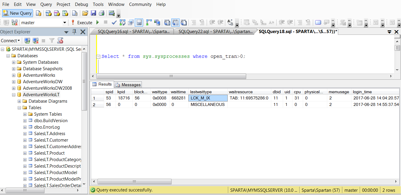Expand the AdventureWorksDW2008 database node
Screen dimensions: 401x195
tap(14, 88)
